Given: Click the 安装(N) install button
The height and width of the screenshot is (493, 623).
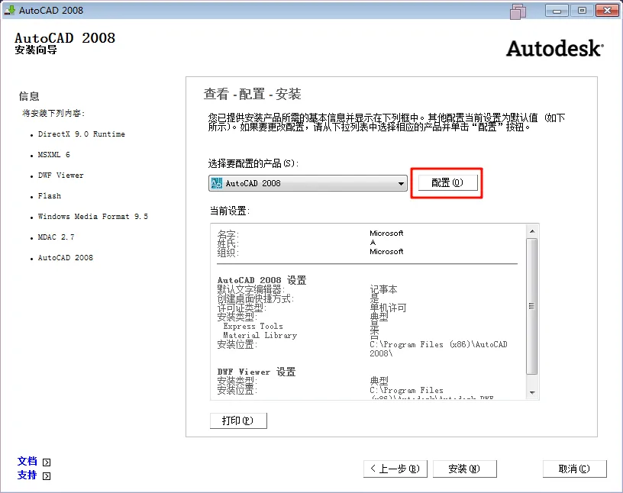Looking at the screenshot, I should [x=464, y=469].
